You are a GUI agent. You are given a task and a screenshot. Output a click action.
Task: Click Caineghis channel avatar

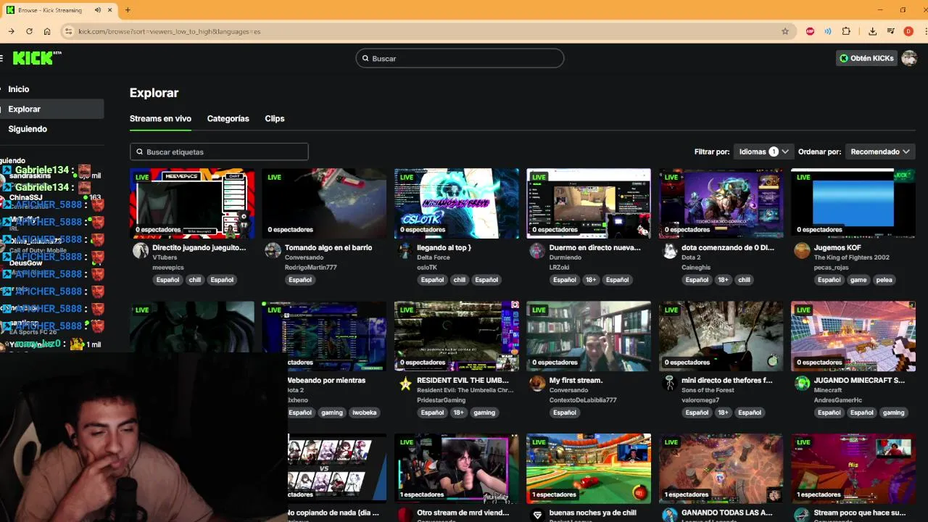pos(670,251)
